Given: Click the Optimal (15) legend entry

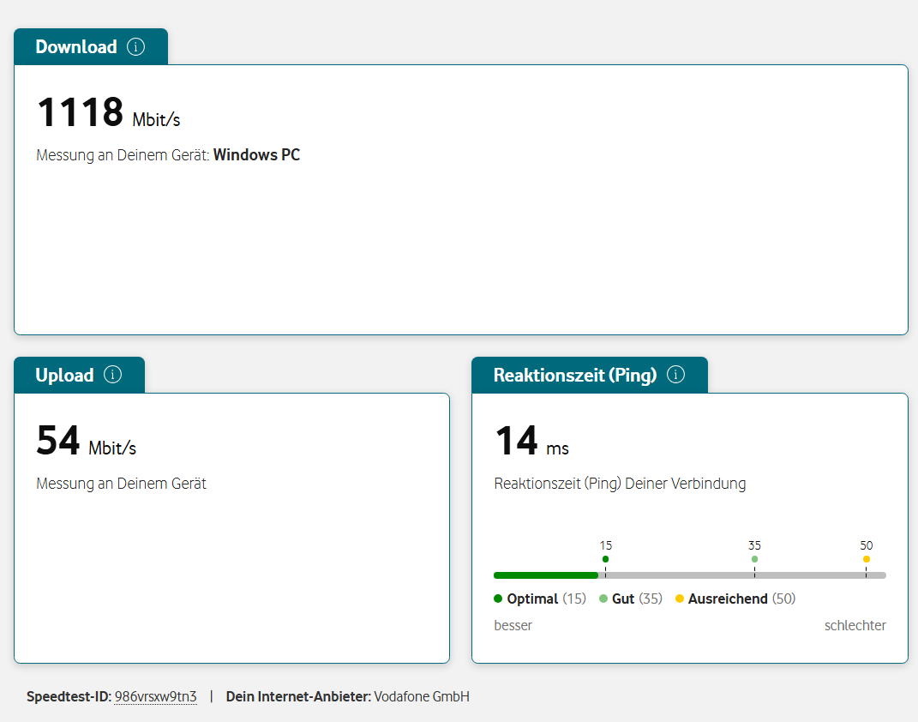Looking at the screenshot, I should (x=540, y=599).
